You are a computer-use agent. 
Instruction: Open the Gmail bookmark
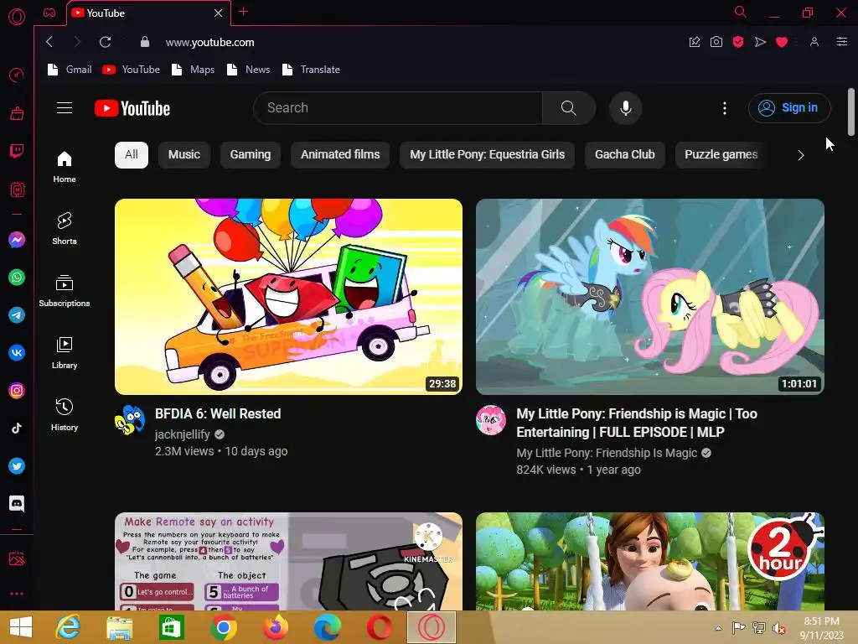[70, 70]
